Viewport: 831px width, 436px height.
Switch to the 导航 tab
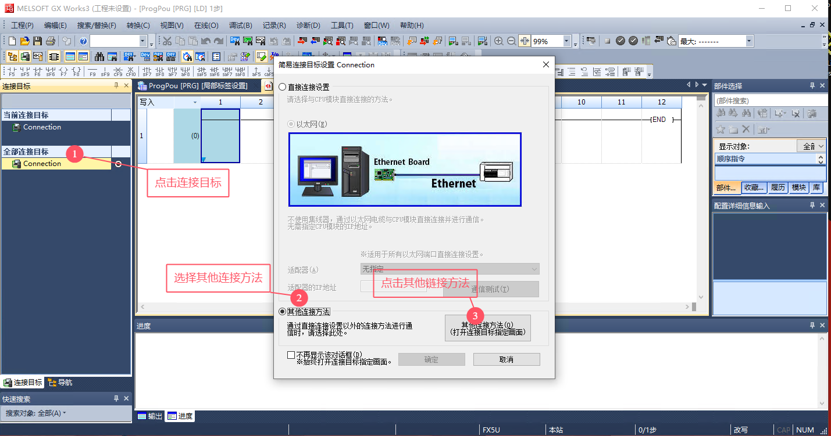(x=60, y=383)
